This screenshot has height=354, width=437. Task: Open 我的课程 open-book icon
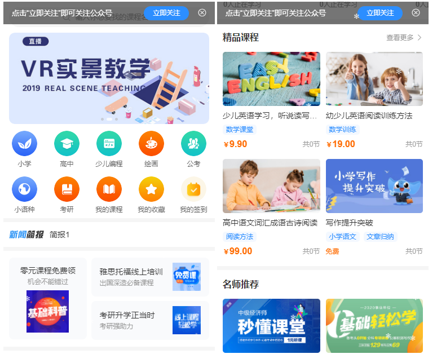point(109,189)
